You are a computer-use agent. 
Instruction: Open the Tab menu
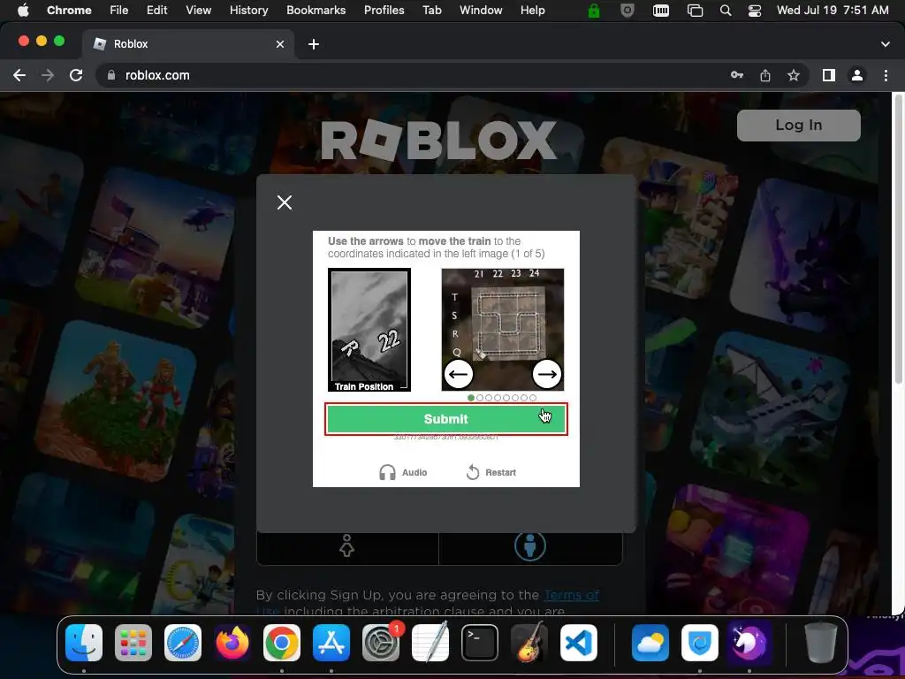coord(431,11)
